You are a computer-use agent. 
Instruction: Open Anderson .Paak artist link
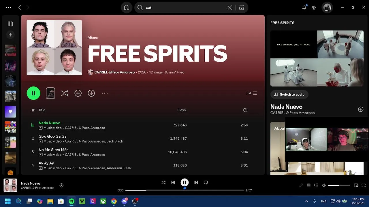119,168
